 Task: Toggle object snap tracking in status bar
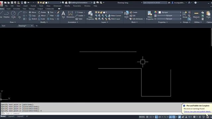[171, 117]
